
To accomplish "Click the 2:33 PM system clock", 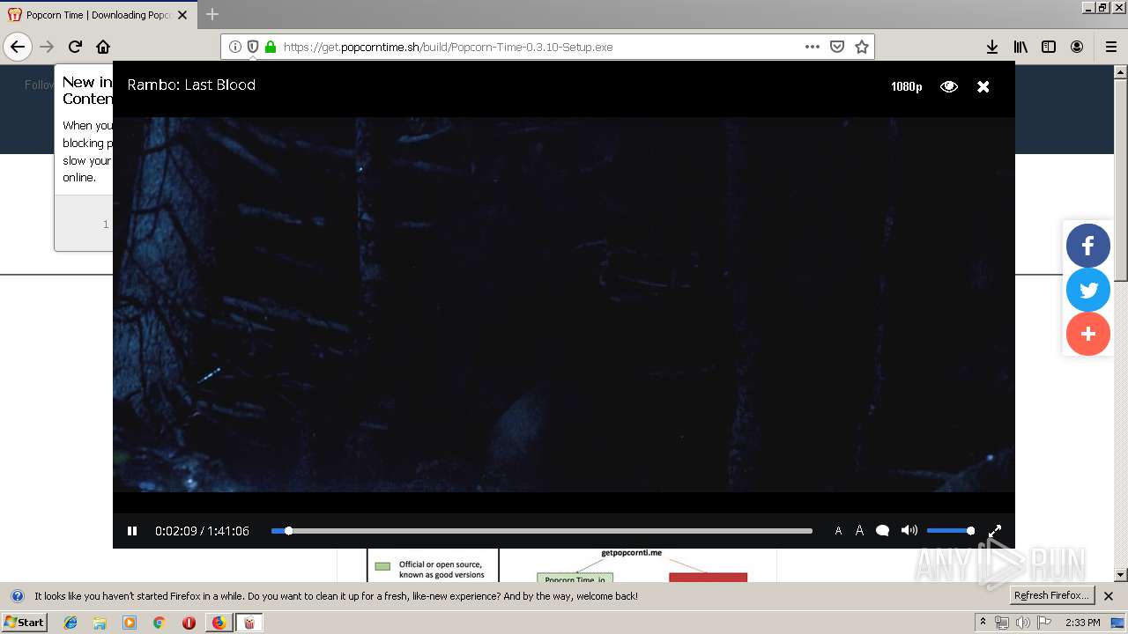I will click(1083, 623).
